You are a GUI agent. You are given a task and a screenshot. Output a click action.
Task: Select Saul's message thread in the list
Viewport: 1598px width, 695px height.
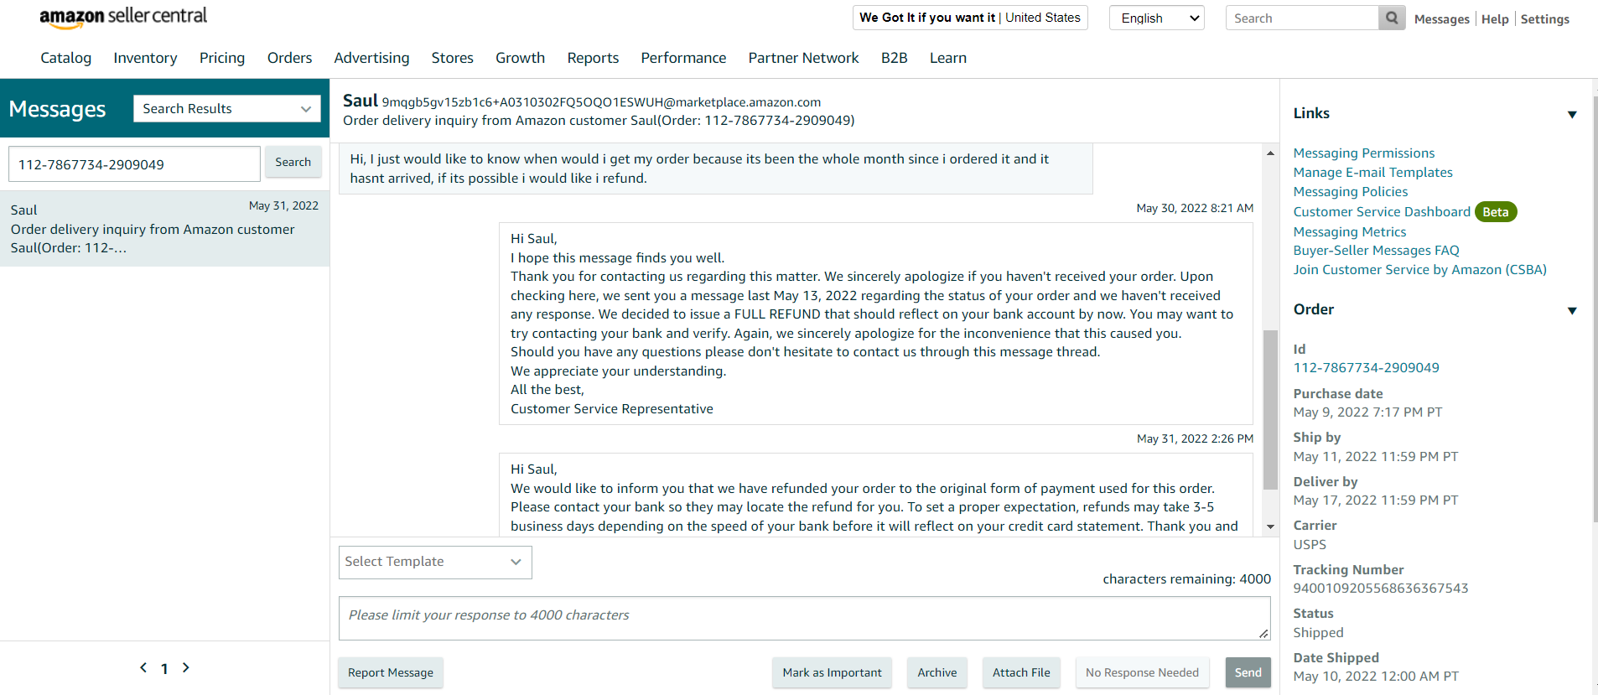coord(164,228)
